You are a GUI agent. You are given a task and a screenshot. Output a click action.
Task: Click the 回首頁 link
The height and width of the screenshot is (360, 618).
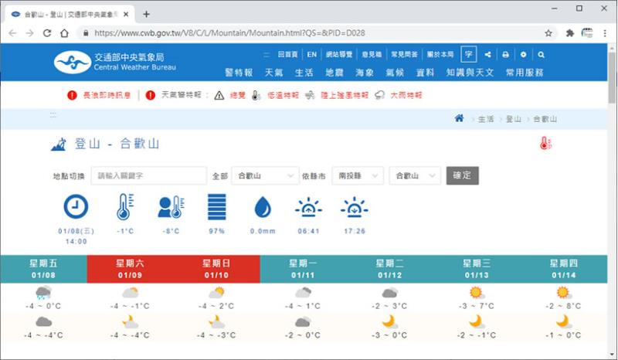[287, 54]
